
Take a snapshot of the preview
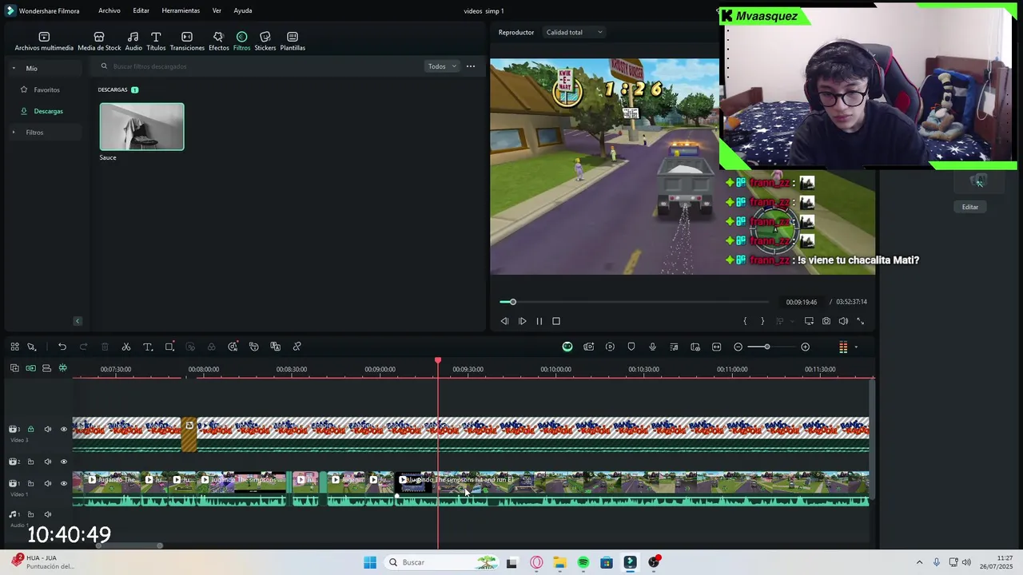pos(826,321)
